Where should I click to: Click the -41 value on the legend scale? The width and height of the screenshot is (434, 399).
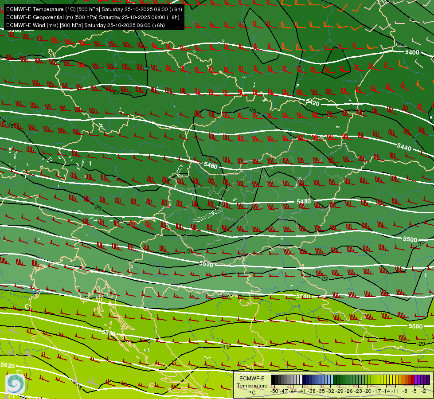coord(302,391)
